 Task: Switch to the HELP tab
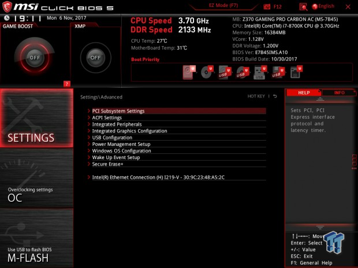(x=304, y=93)
